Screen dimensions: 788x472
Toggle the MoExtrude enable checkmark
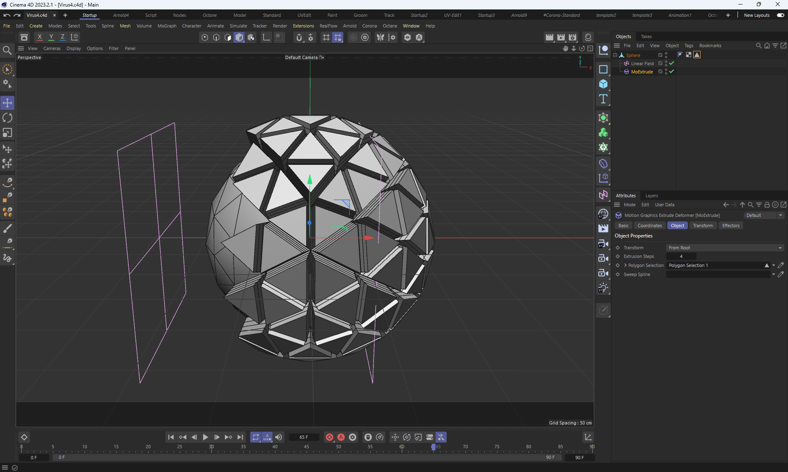tap(671, 72)
